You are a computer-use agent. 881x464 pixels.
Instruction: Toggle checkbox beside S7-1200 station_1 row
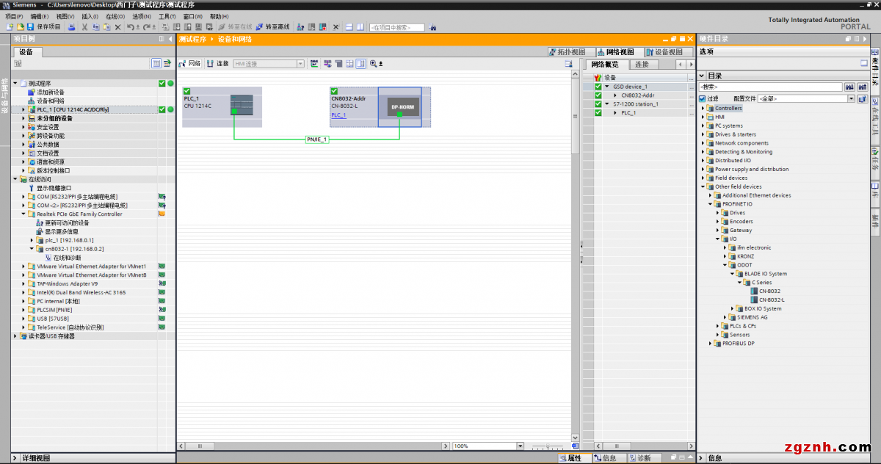tap(598, 104)
